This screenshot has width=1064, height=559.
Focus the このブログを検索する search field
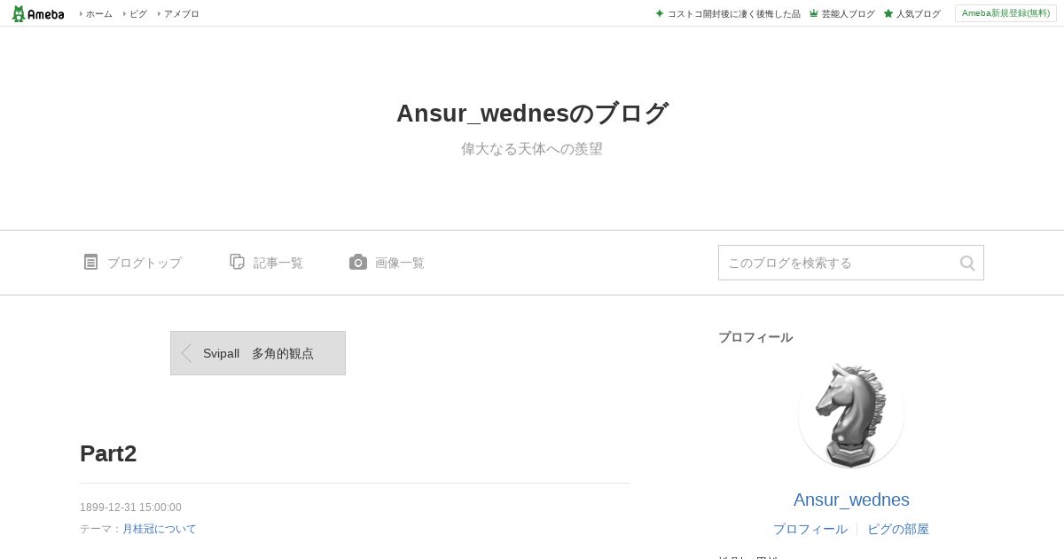pyautogui.click(x=838, y=263)
